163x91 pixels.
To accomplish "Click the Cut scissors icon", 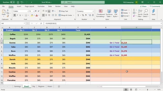I will tap(8, 10).
